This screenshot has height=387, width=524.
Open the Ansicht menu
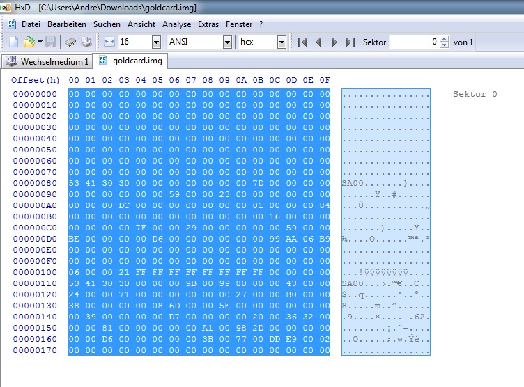[x=141, y=24]
